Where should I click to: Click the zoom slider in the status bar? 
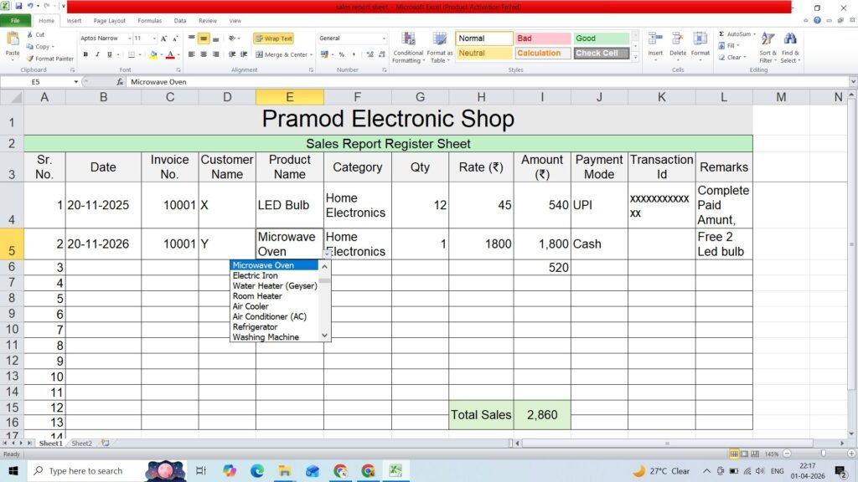824,454
